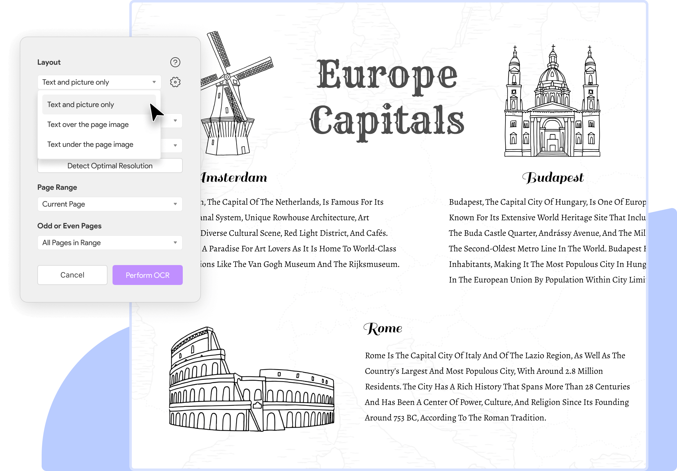677x471 pixels.
Task: Click the Perform OCR button
Action: (x=146, y=275)
